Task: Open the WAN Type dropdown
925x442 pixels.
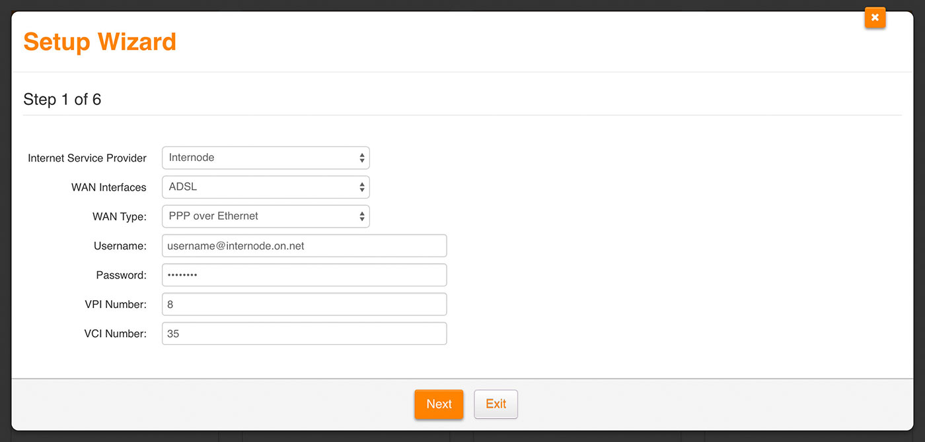Action: coord(265,216)
